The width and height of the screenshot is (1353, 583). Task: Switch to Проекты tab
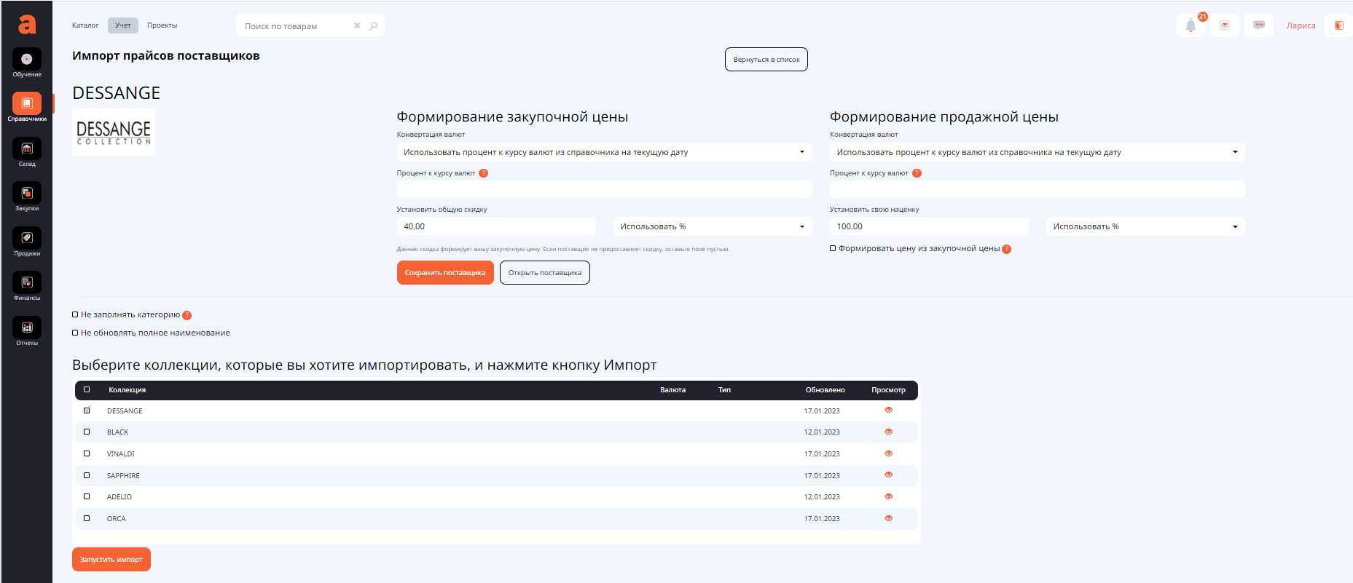(x=162, y=25)
